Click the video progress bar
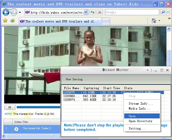 point(39,107)
